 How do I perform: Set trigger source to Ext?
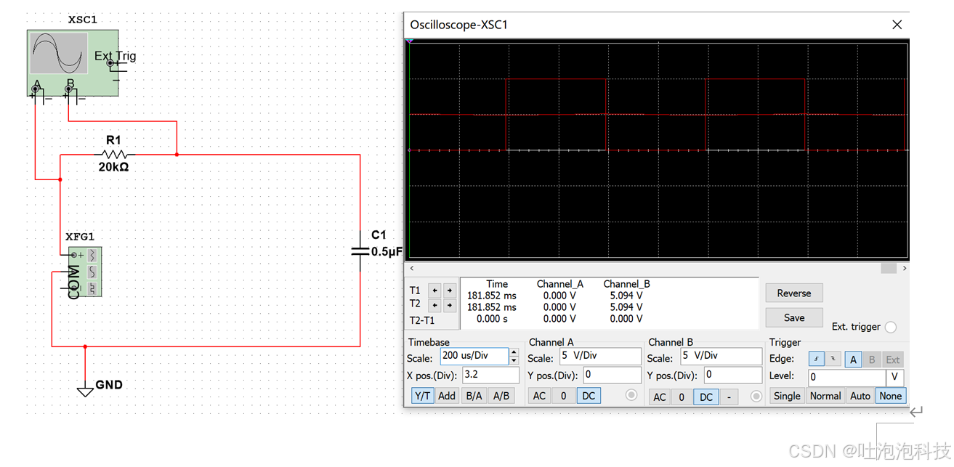pyautogui.click(x=893, y=359)
